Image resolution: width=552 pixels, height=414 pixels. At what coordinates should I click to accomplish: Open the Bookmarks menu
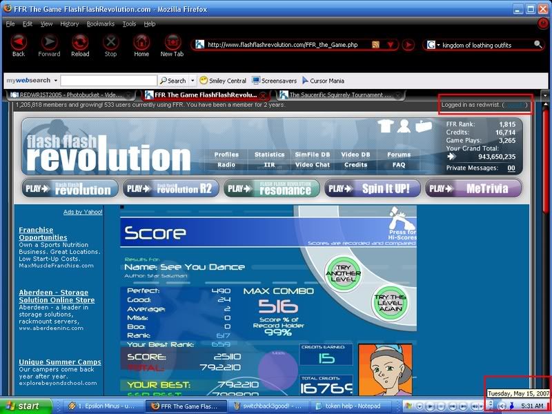100,23
